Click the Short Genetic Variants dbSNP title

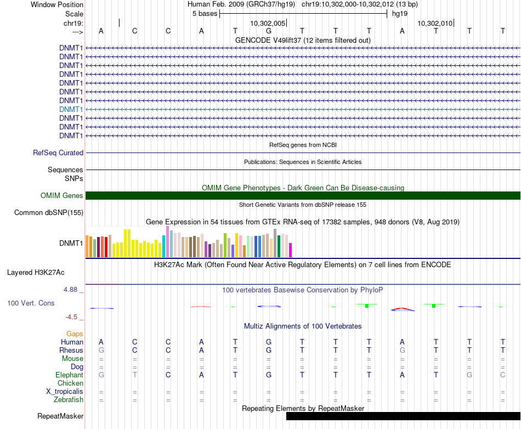click(x=303, y=205)
